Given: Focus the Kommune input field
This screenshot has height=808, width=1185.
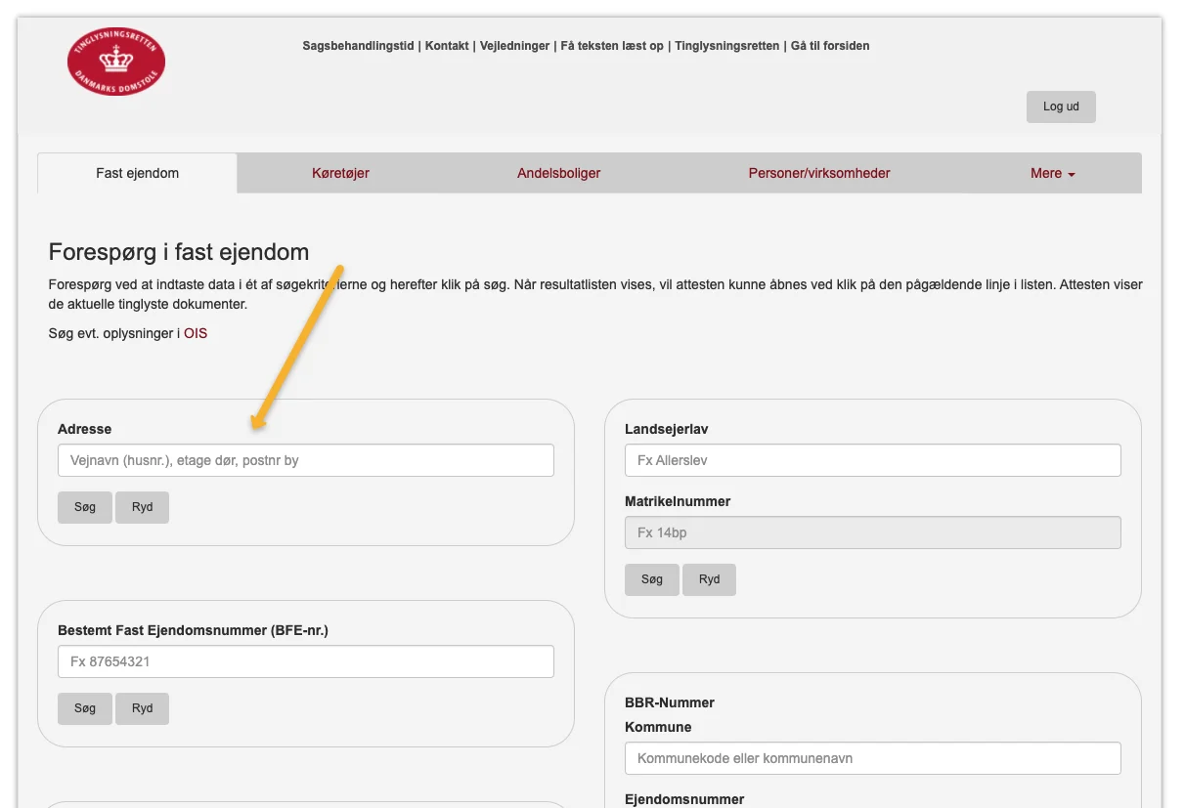Looking at the screenshot, I should point(872,758).
